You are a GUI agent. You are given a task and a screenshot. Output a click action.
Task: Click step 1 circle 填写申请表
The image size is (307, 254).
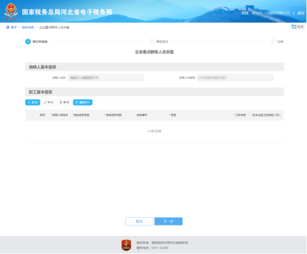pos(28,42)
